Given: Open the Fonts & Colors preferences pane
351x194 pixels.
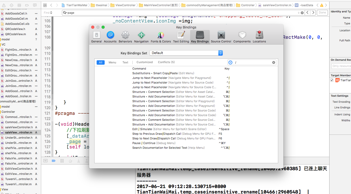Looking at the screenshot, I should coord(161,37).
